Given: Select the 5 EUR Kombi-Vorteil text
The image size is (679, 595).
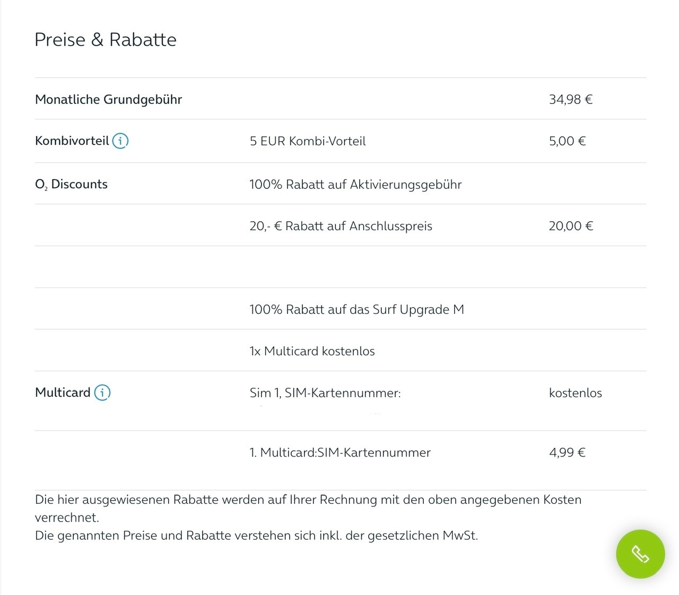Looking at the screenshot, I should [308, 141].
